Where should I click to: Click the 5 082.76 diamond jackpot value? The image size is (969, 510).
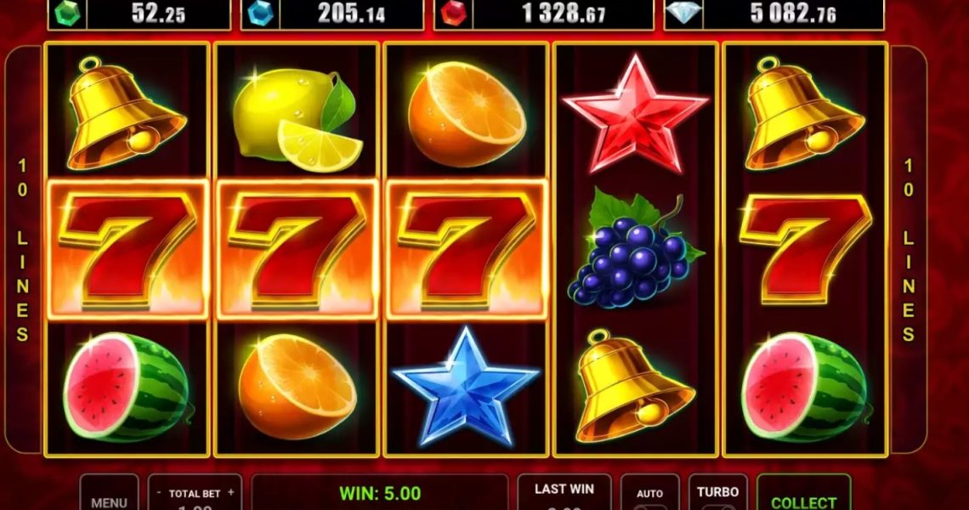(x=793, y=14)
